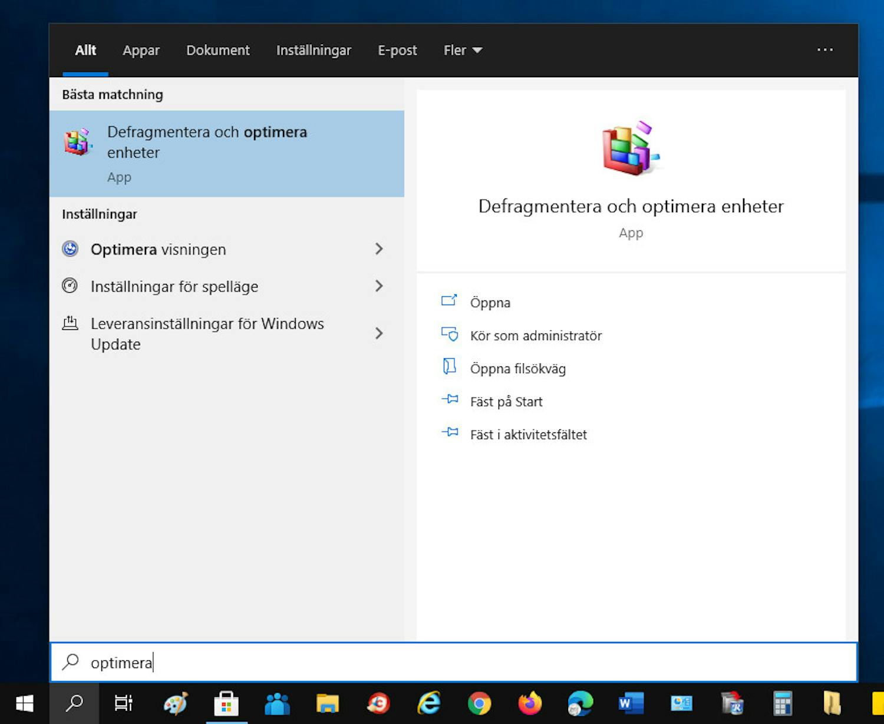
Task: Click the gamepad icon beside Inställningar för spelläge
Action: tap(70, 286)
